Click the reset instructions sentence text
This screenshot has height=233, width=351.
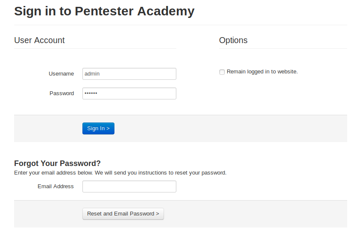tap(120, 173)
